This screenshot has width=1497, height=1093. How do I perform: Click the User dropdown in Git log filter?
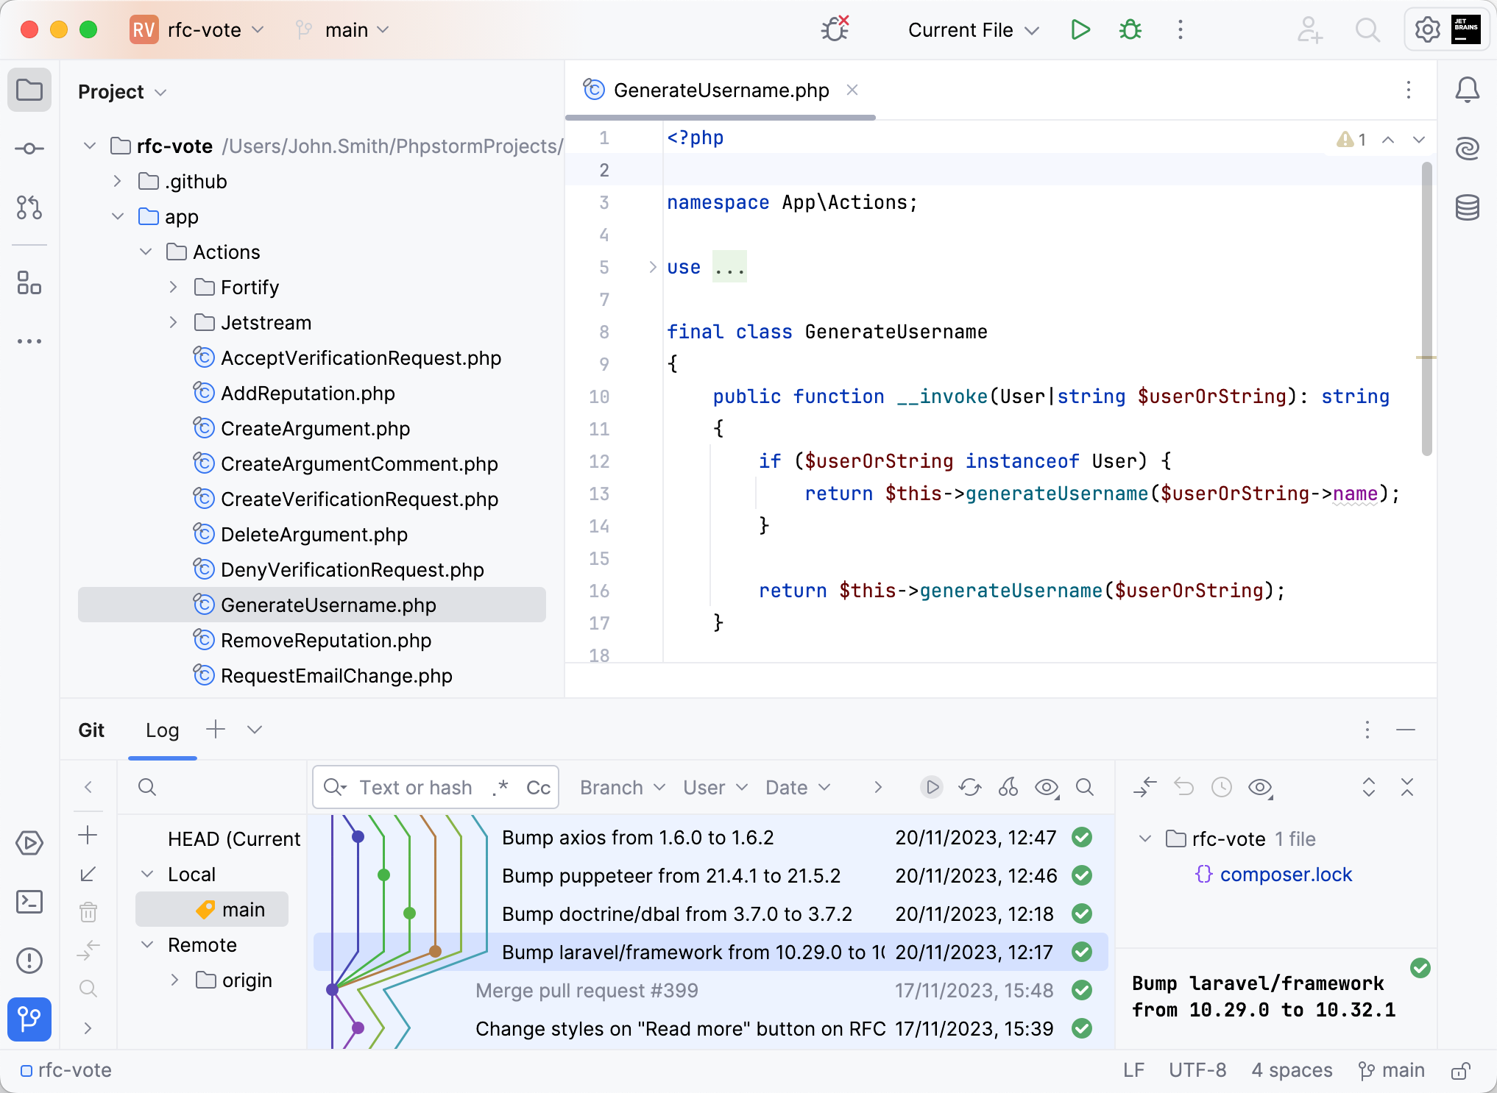(x=711, y=788)
